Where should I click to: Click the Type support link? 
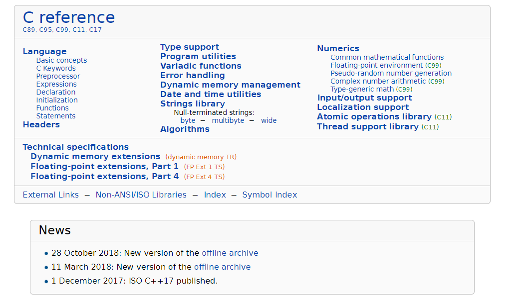(190, 47)
